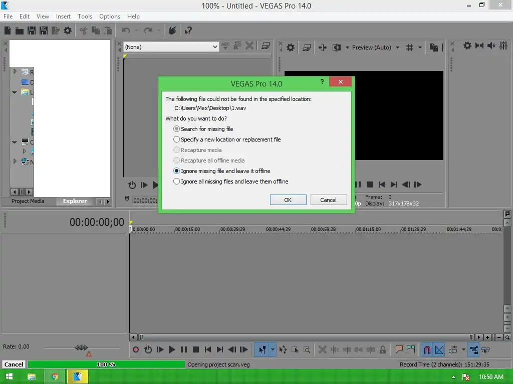Select Specify a new location option
The image size is (513, 384).
227,139
